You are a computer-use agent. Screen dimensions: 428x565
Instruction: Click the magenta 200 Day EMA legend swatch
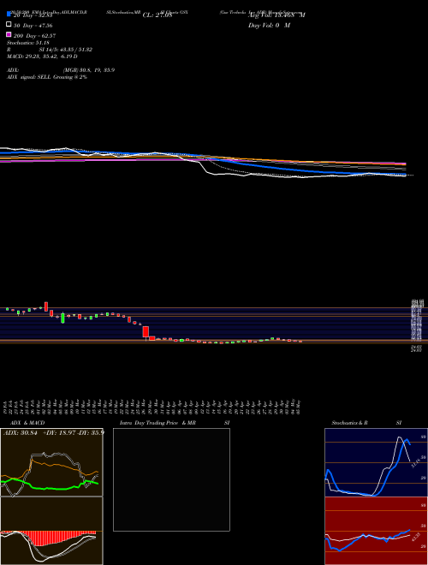(9, 34)
